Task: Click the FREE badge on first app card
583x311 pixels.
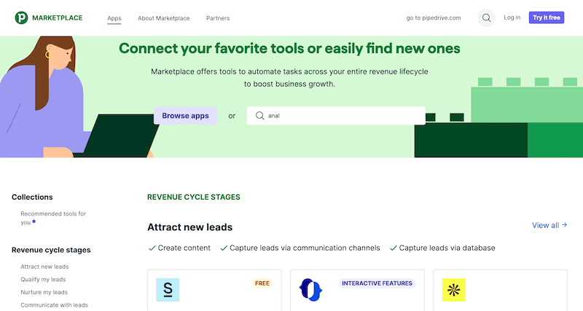Action: click(262, 283)
